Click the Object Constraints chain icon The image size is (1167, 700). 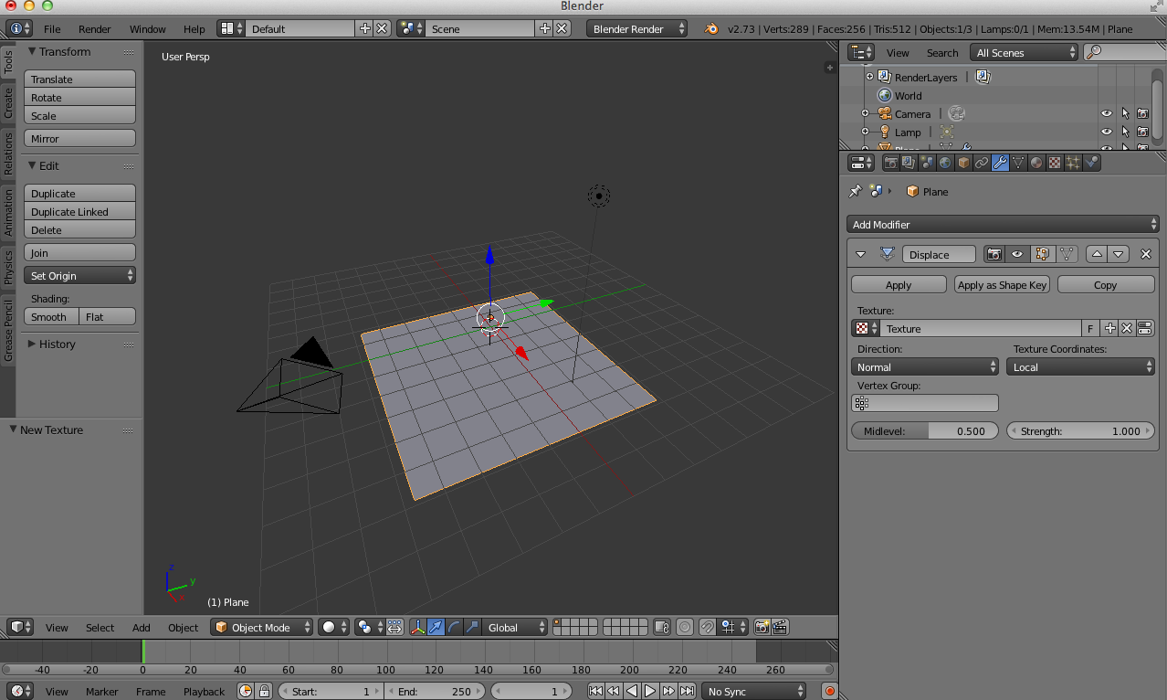pos(982,163)
